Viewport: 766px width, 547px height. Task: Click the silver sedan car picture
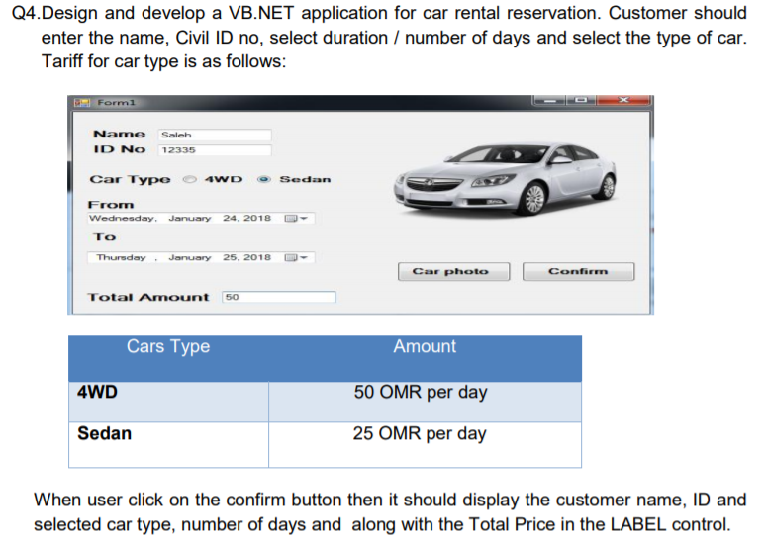505,179
